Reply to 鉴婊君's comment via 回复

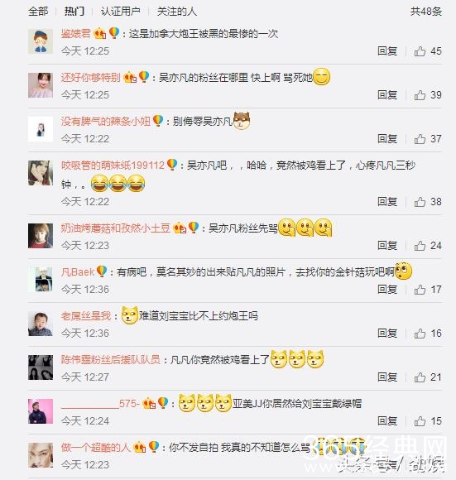point(387,51)
